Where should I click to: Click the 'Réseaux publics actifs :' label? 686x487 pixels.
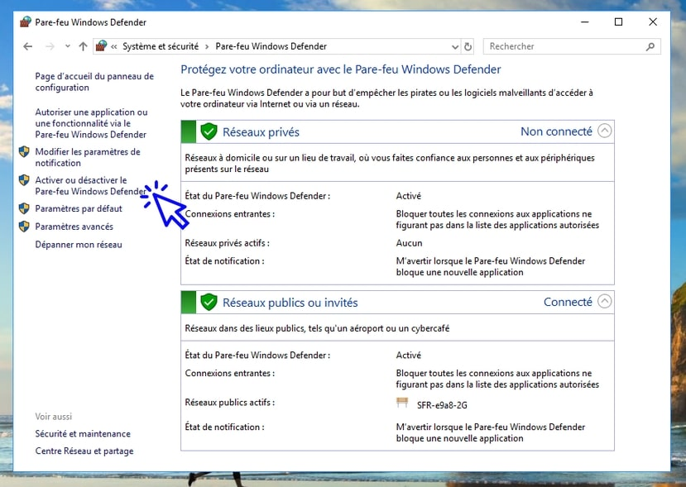pyautogui.click(x=230, y=402)
